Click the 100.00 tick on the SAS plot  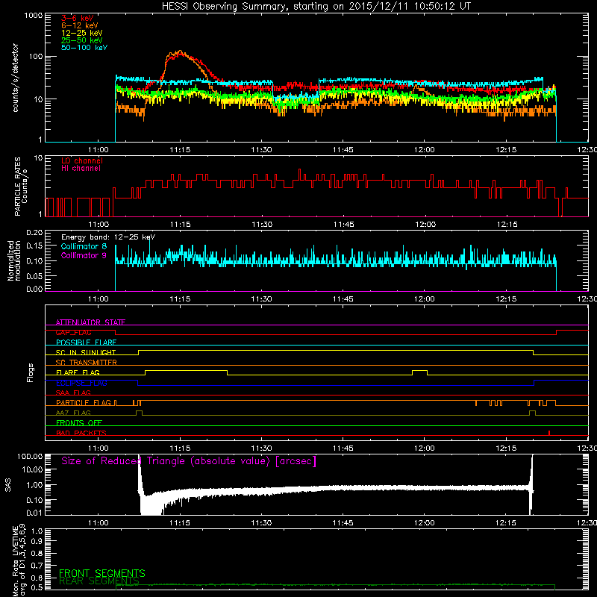point(30,456)
